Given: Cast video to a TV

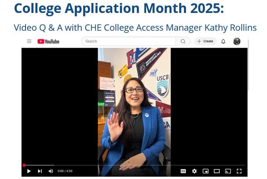Looking at the screenshot, I should pyautogui.click(x=228, y=171).
